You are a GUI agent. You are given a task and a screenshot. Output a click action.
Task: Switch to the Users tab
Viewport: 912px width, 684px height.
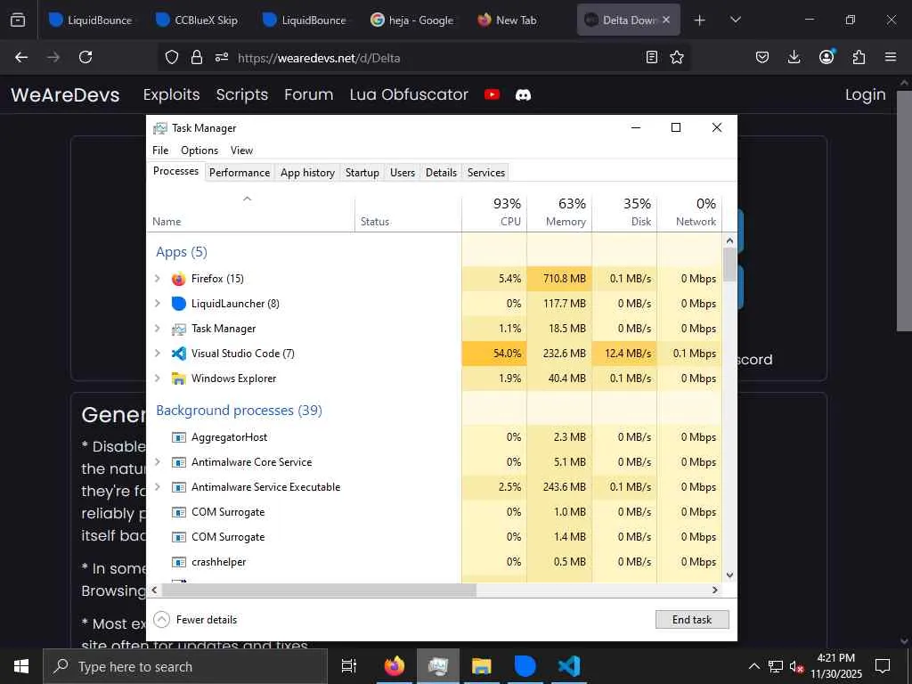tap(403, 173)
